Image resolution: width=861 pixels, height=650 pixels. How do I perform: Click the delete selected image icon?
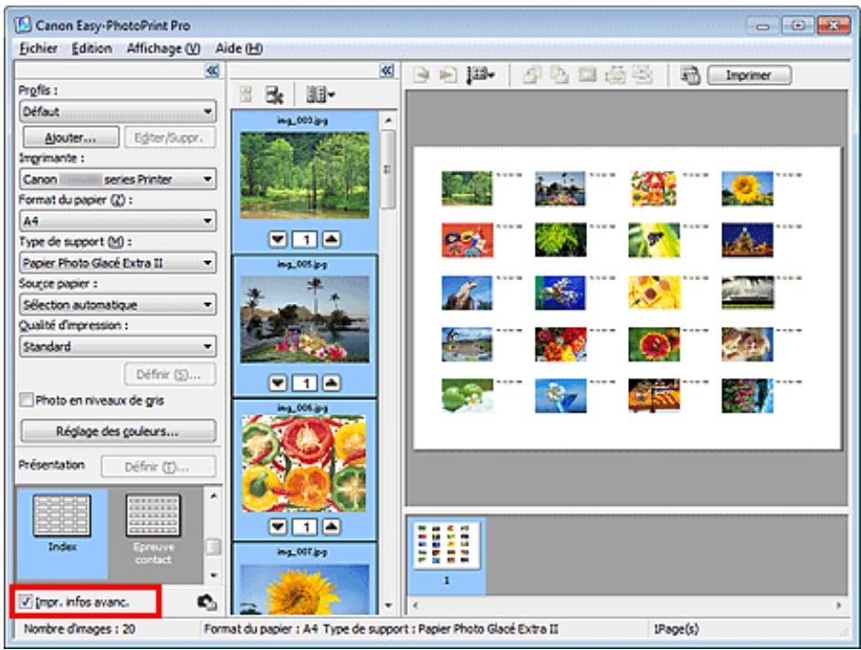tap(274, 95)
